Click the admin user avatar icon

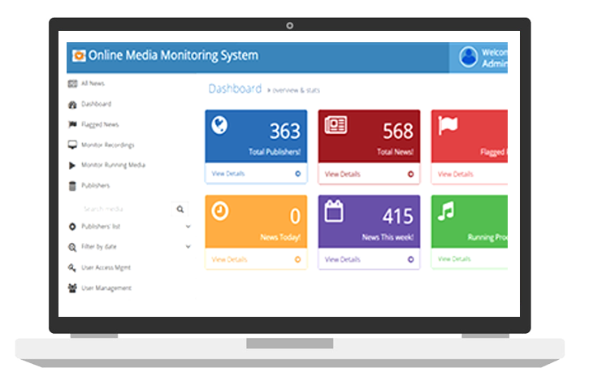(468, 56)
